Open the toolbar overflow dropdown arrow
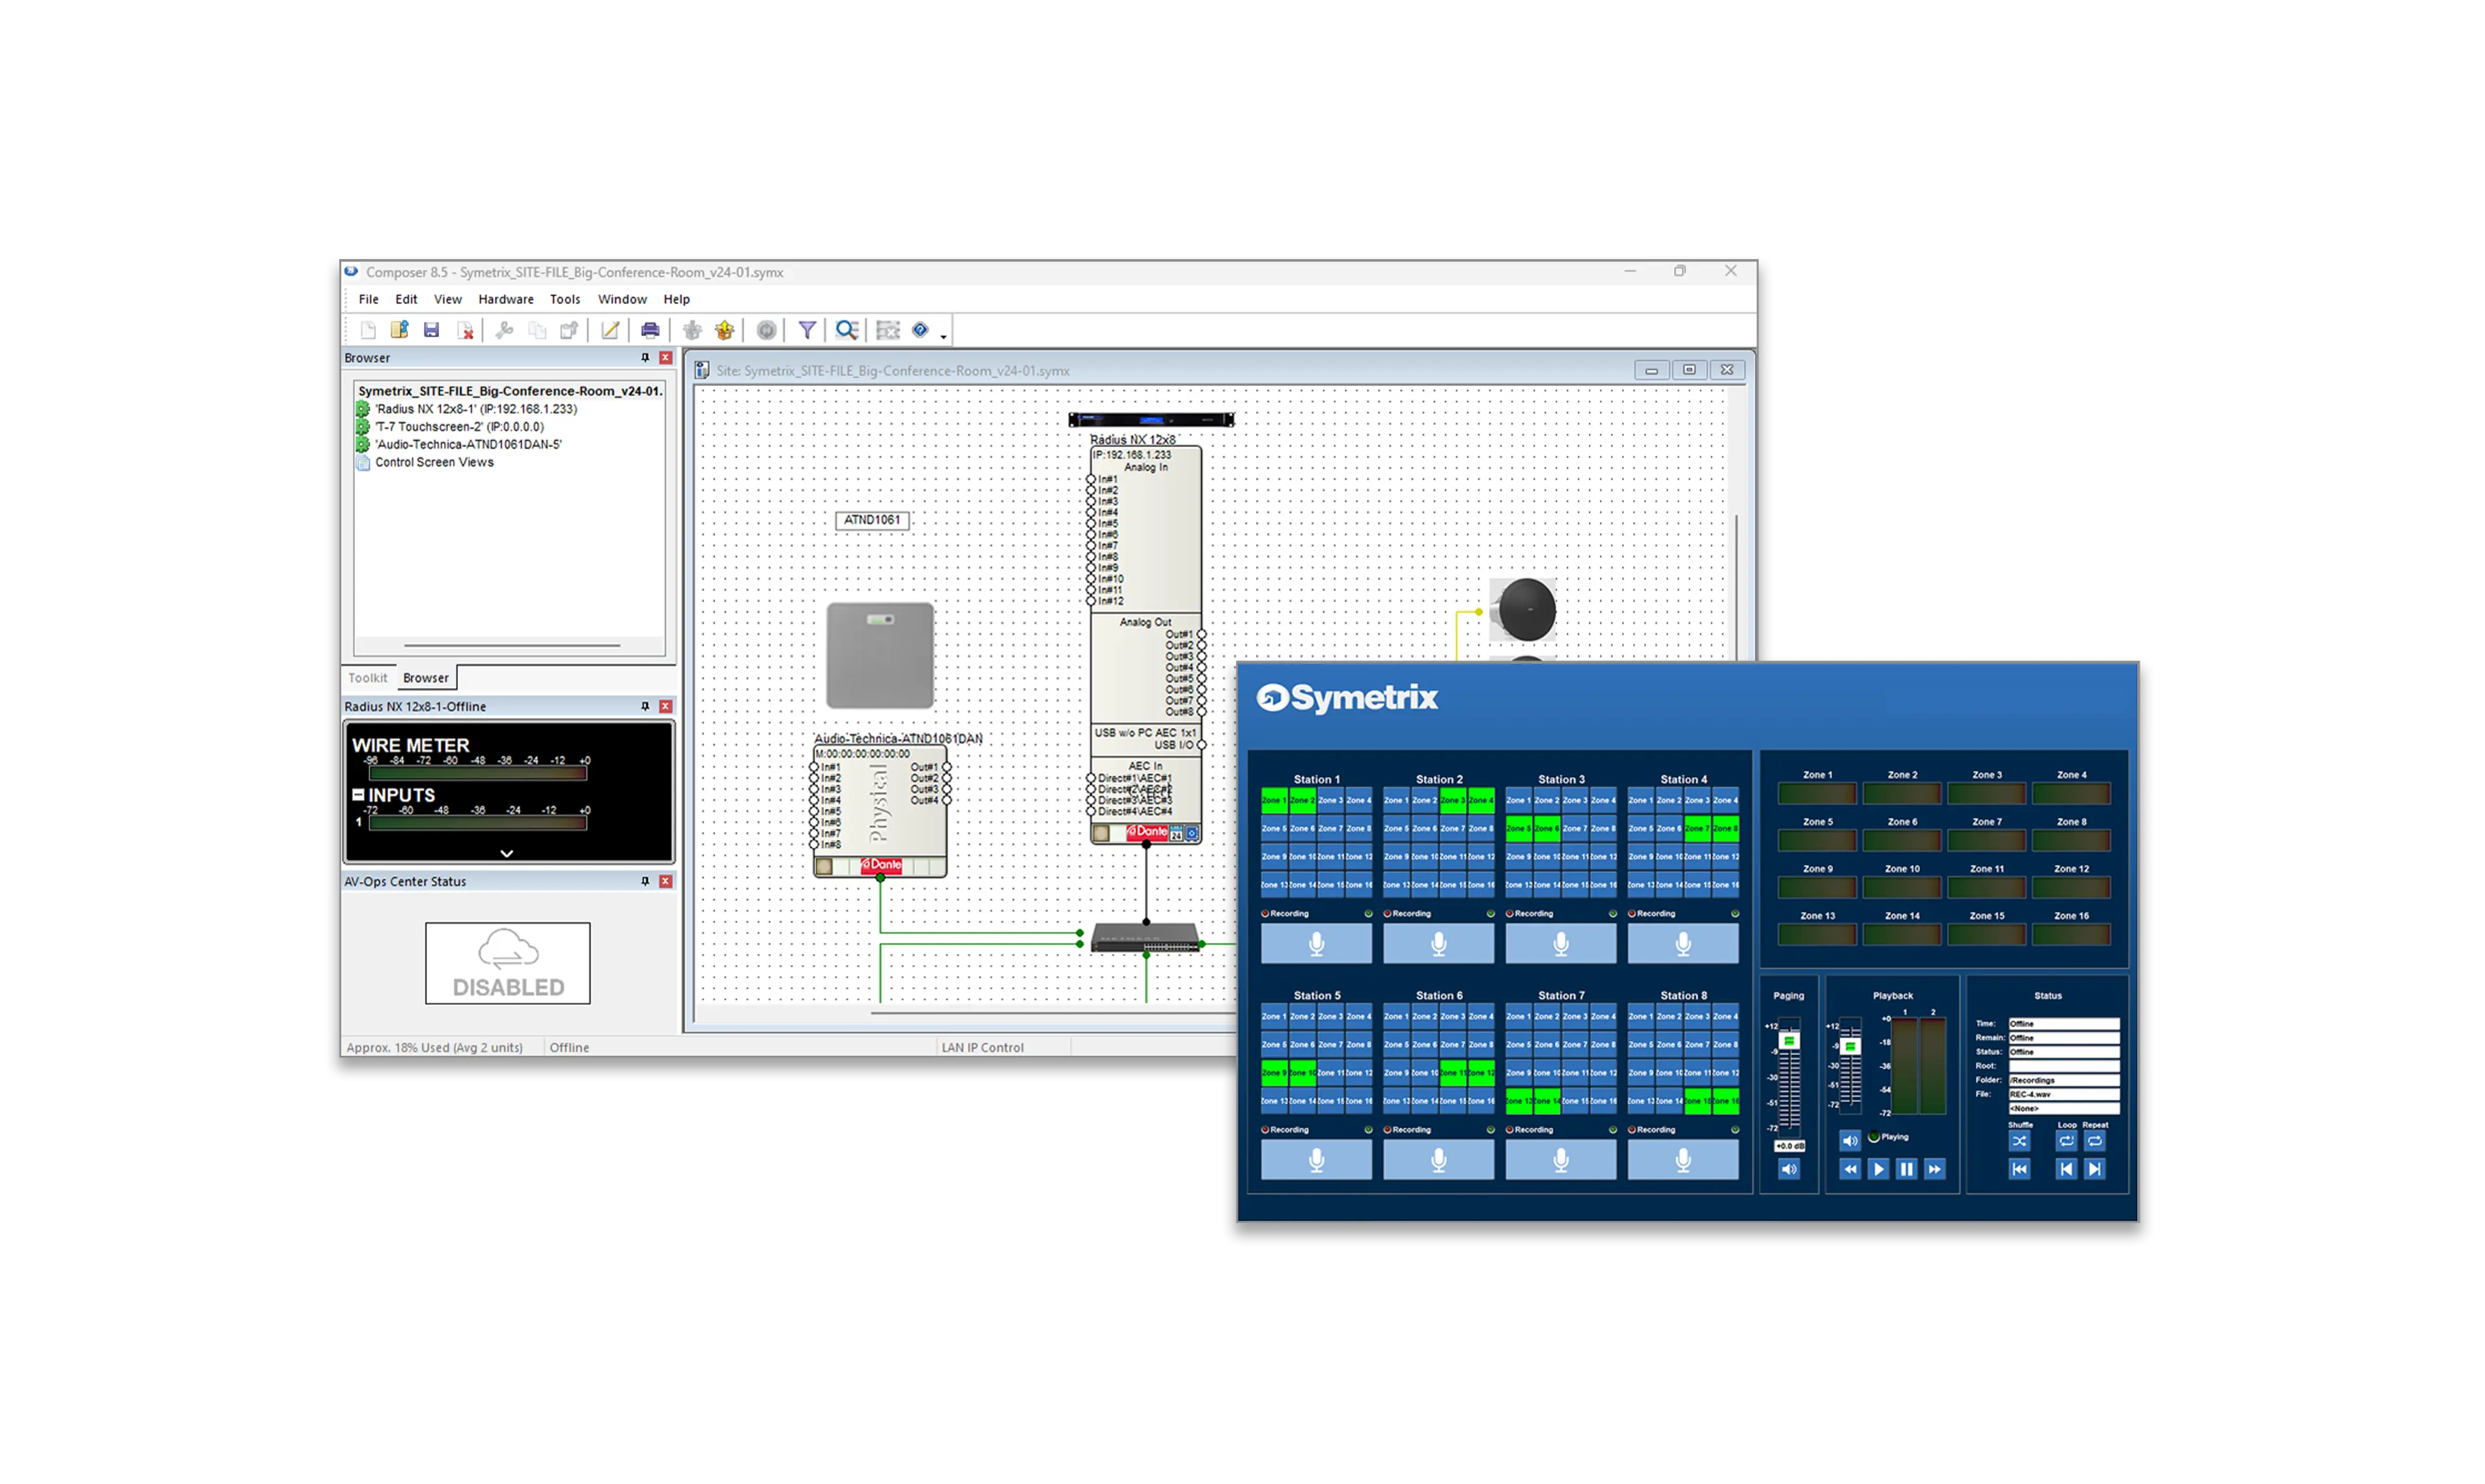 click(x=944, y=338)
